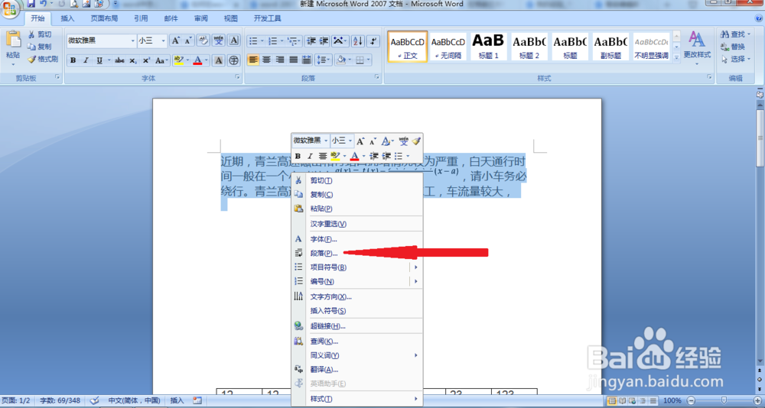Open the Select (选择) editing menu

pos(736,59)
